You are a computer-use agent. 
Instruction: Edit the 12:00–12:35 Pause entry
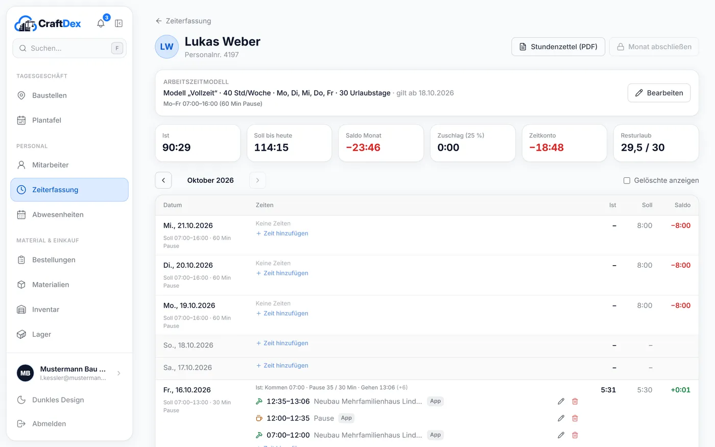(561, 418)
